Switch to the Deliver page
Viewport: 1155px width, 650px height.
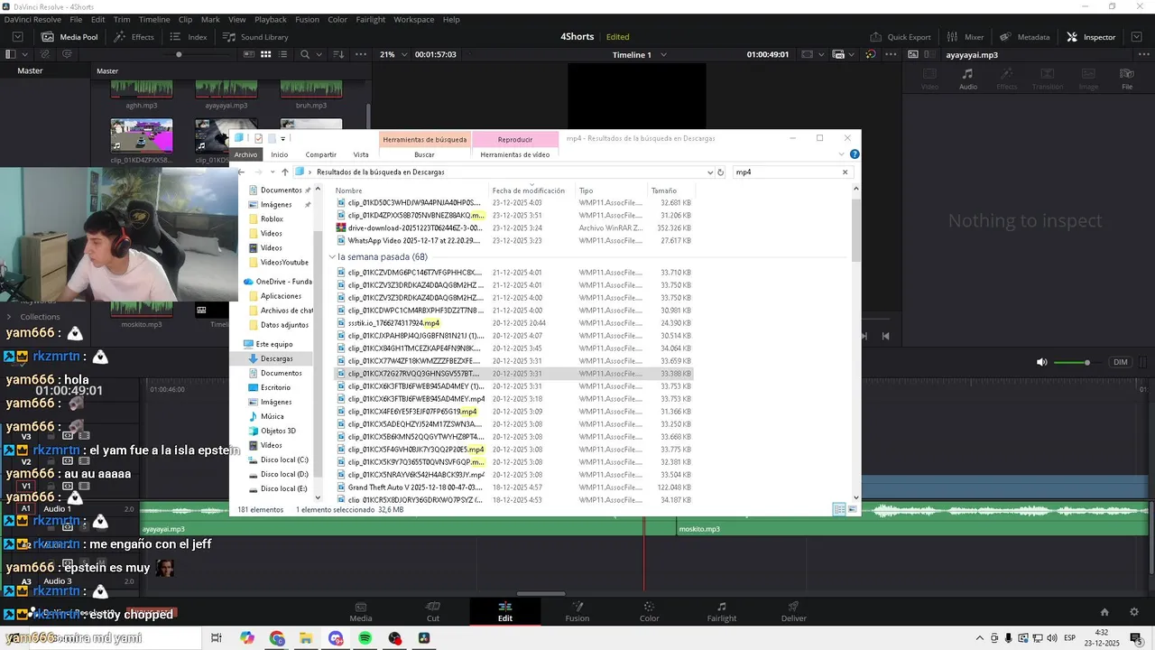coord(794,611)
